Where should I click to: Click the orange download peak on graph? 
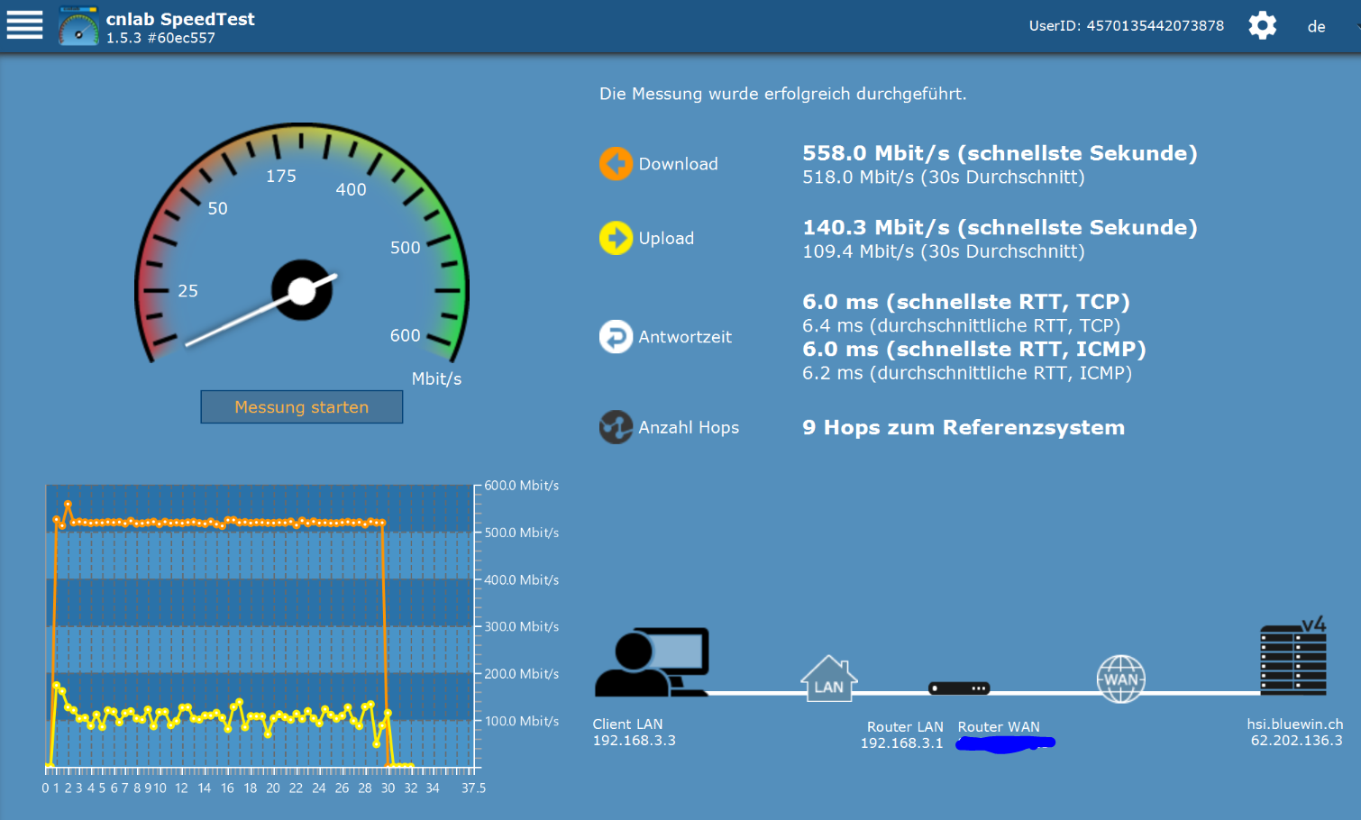(x=68, y=504)
